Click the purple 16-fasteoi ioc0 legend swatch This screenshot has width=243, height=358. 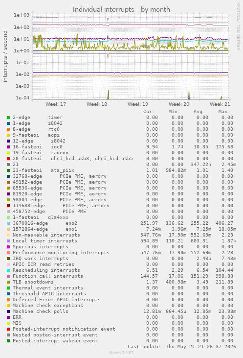point(8,147)
